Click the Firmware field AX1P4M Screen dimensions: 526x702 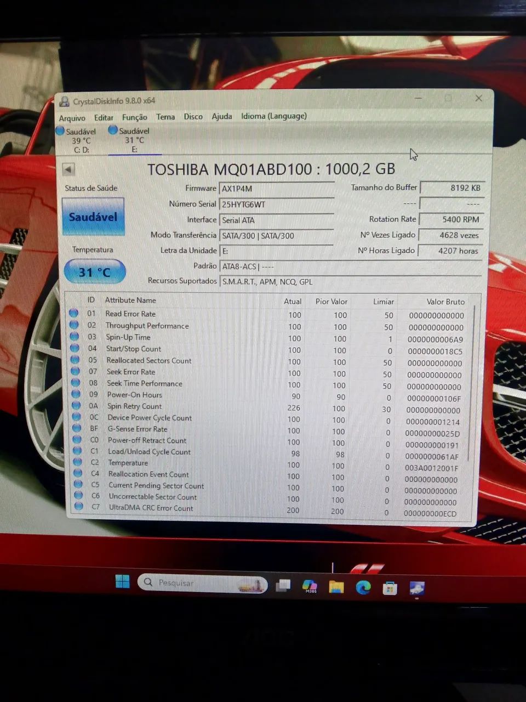coord(276,188)
